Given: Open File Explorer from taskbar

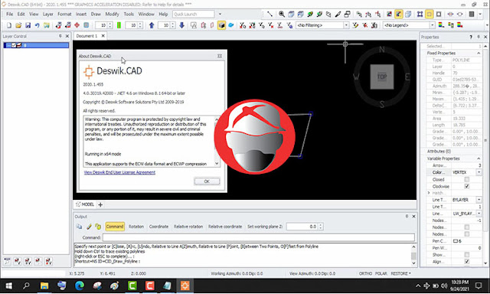Looking at the screenshot, I should [44, 286].
